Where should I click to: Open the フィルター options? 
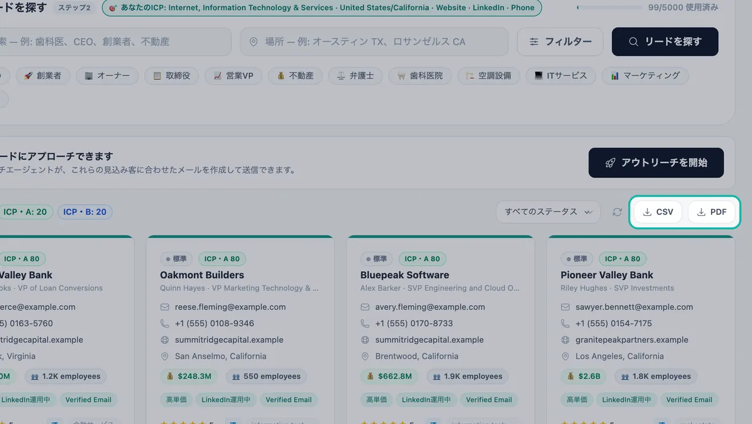(x=560, y=42)
